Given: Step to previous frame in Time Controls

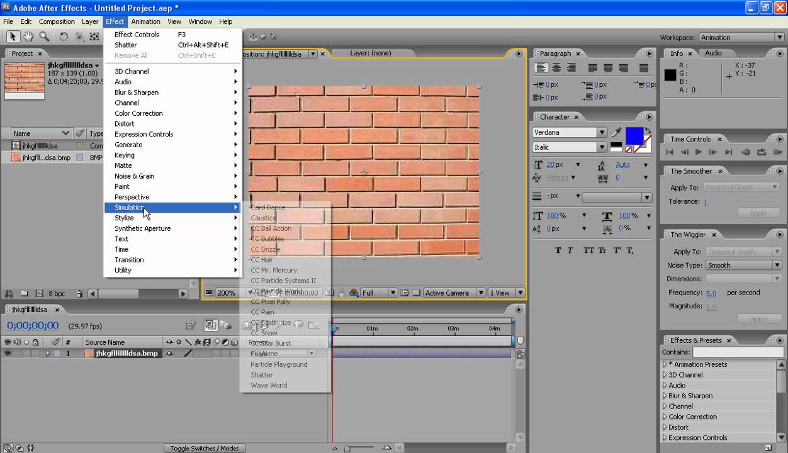Looking at the screenshot, I should [684, 152].
